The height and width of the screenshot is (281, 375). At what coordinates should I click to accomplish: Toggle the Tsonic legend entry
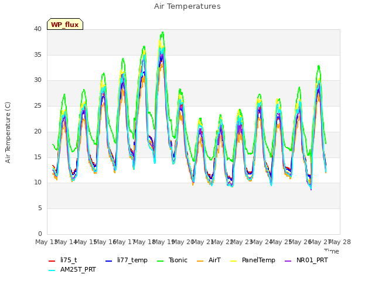(172, 260)
